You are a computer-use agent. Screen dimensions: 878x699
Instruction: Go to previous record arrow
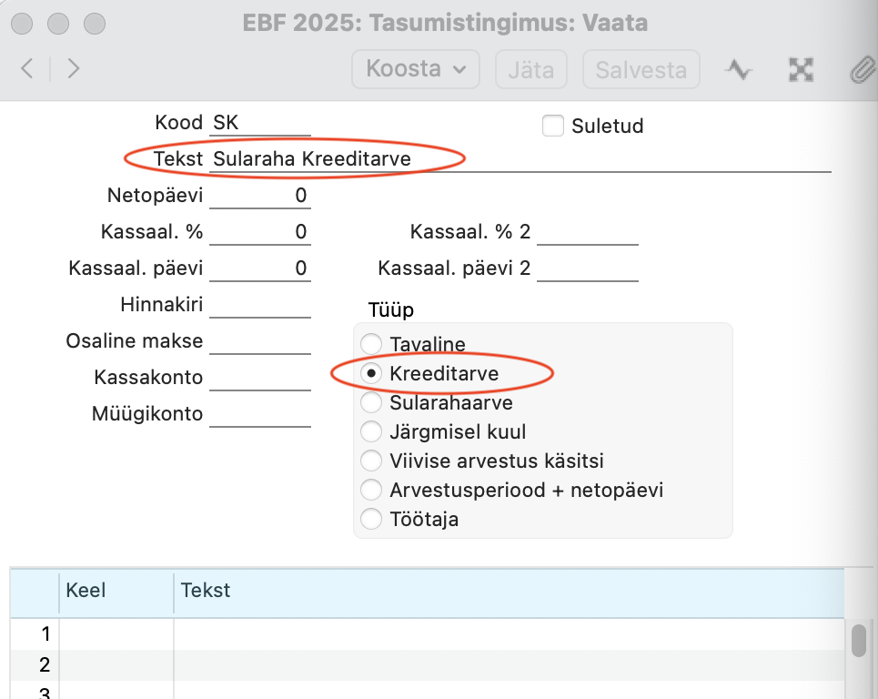[27, 69]
